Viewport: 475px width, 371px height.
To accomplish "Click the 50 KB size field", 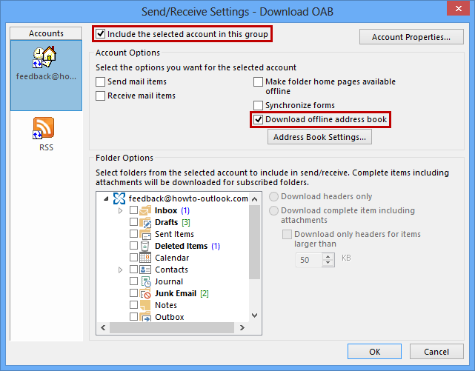I will point(309,260).
